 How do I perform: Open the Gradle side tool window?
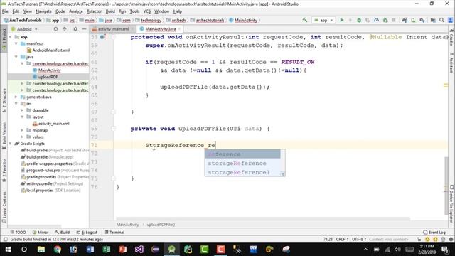[451, 38]
